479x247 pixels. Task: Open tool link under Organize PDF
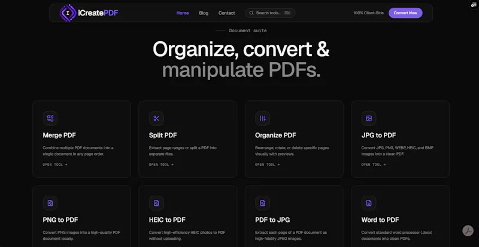(x=267, y=165)
